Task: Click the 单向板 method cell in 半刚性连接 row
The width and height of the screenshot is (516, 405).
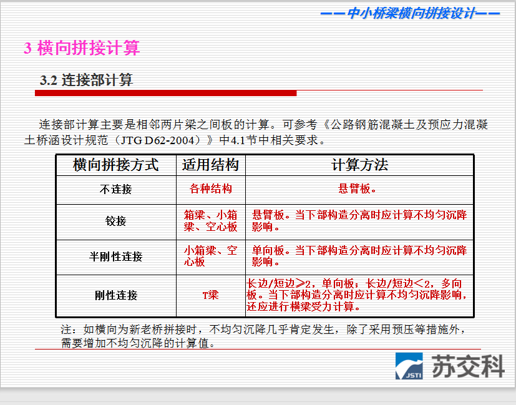Action: pos(359,257)
